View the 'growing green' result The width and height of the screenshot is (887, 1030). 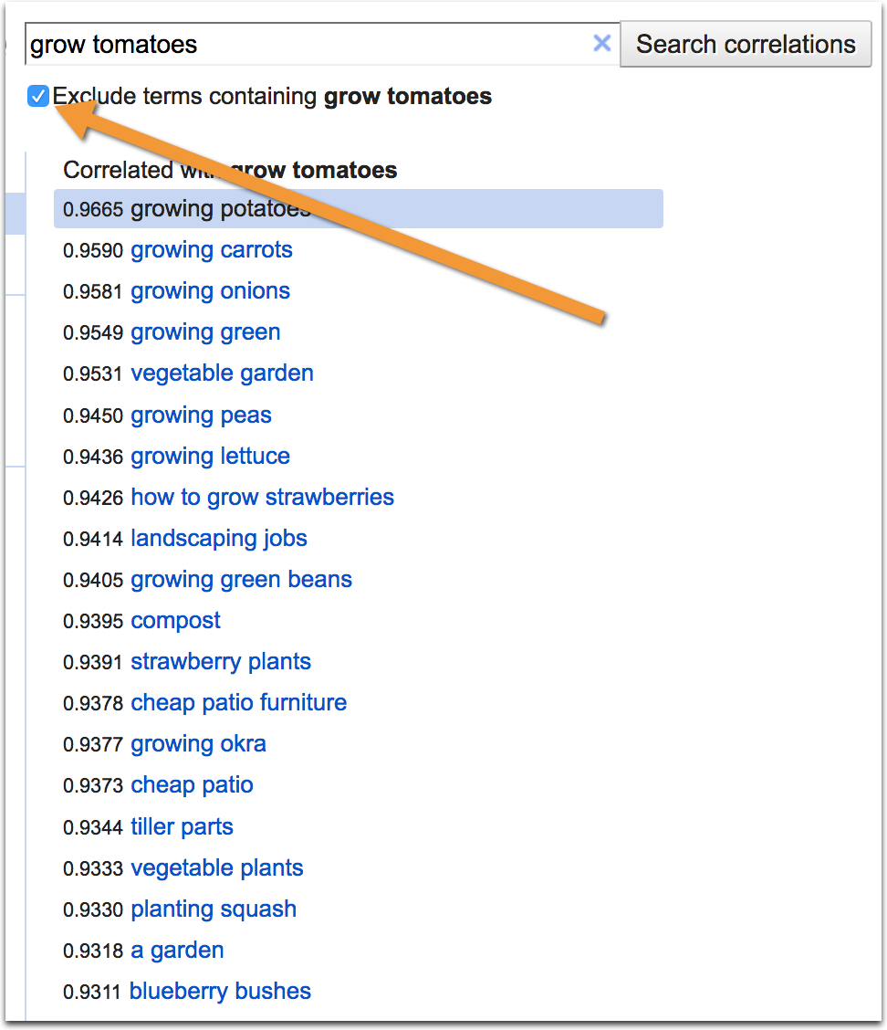[205, 331]
